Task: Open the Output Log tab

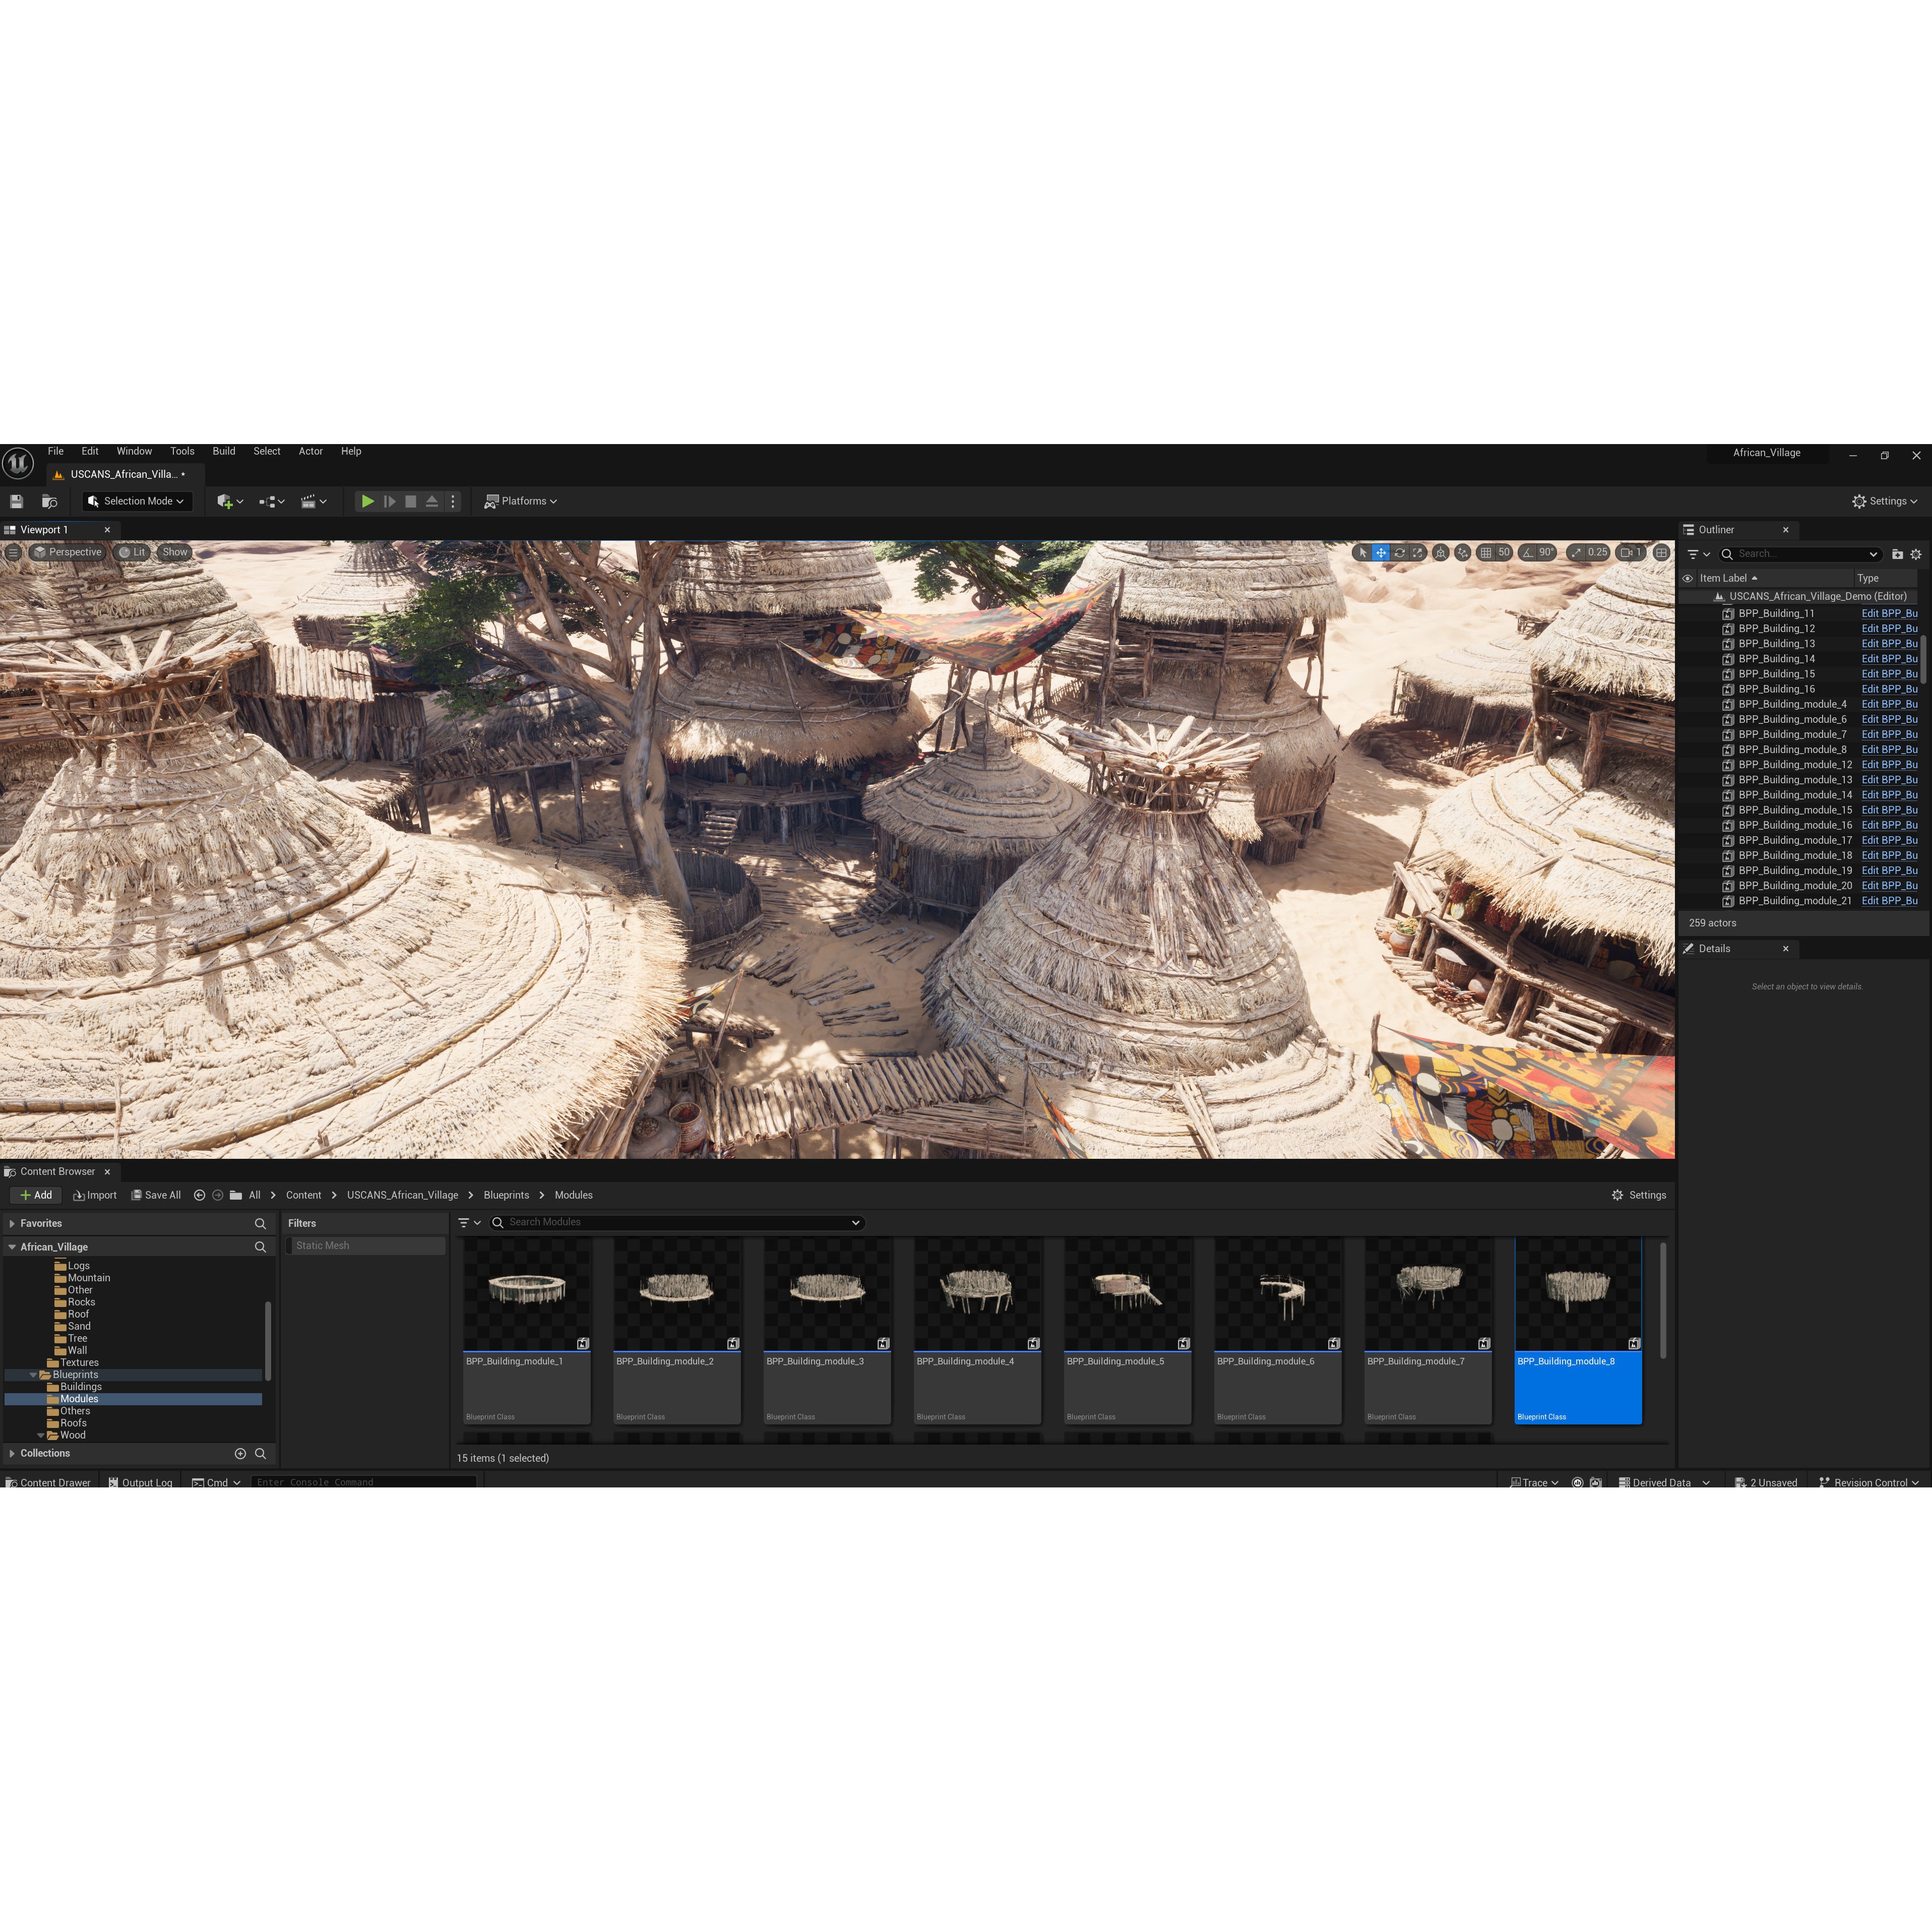Action: point(140,1482)
